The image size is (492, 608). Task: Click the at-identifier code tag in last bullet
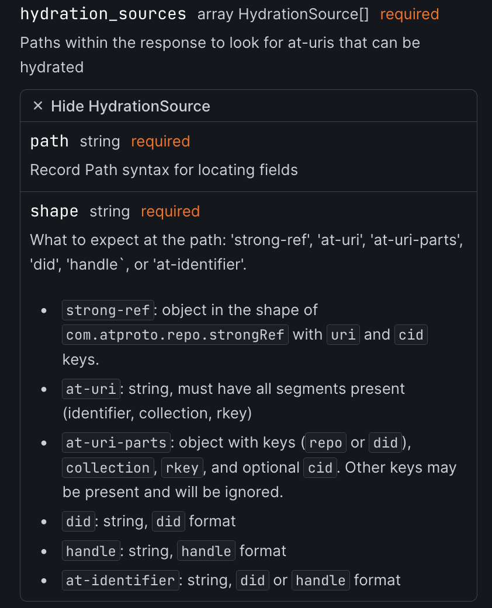(x=120, y=581)
